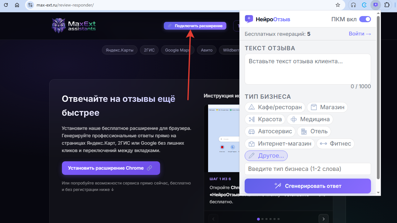
Task: Go to the previous instruction slide arrow
Action: pos(213,219)
